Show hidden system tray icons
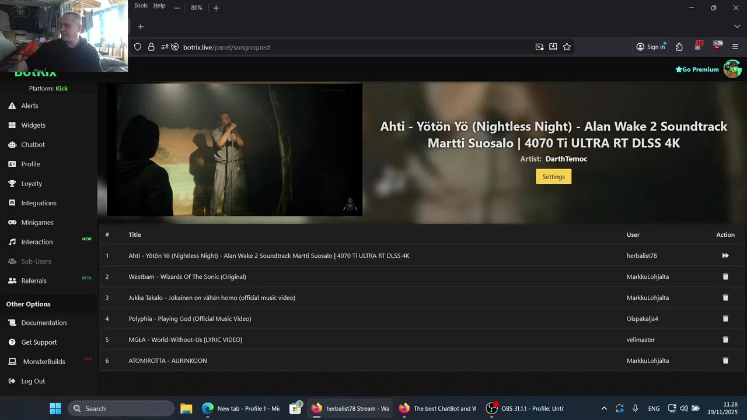 pyautogui.click(x=604, y=408)
